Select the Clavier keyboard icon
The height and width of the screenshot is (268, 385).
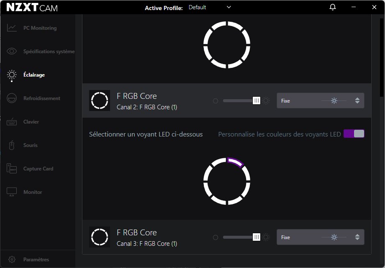click(11, 121)
